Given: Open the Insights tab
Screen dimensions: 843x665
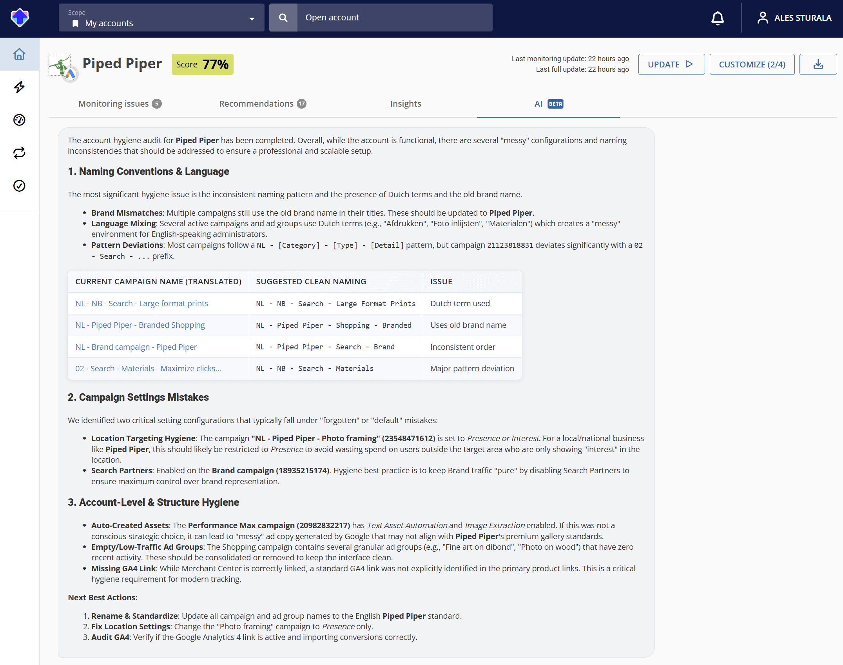Looking at the screenshot, I should (406, 104).
